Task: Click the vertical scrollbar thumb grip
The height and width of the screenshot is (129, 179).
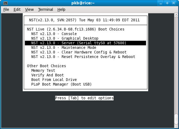Action: click(176, 119)
